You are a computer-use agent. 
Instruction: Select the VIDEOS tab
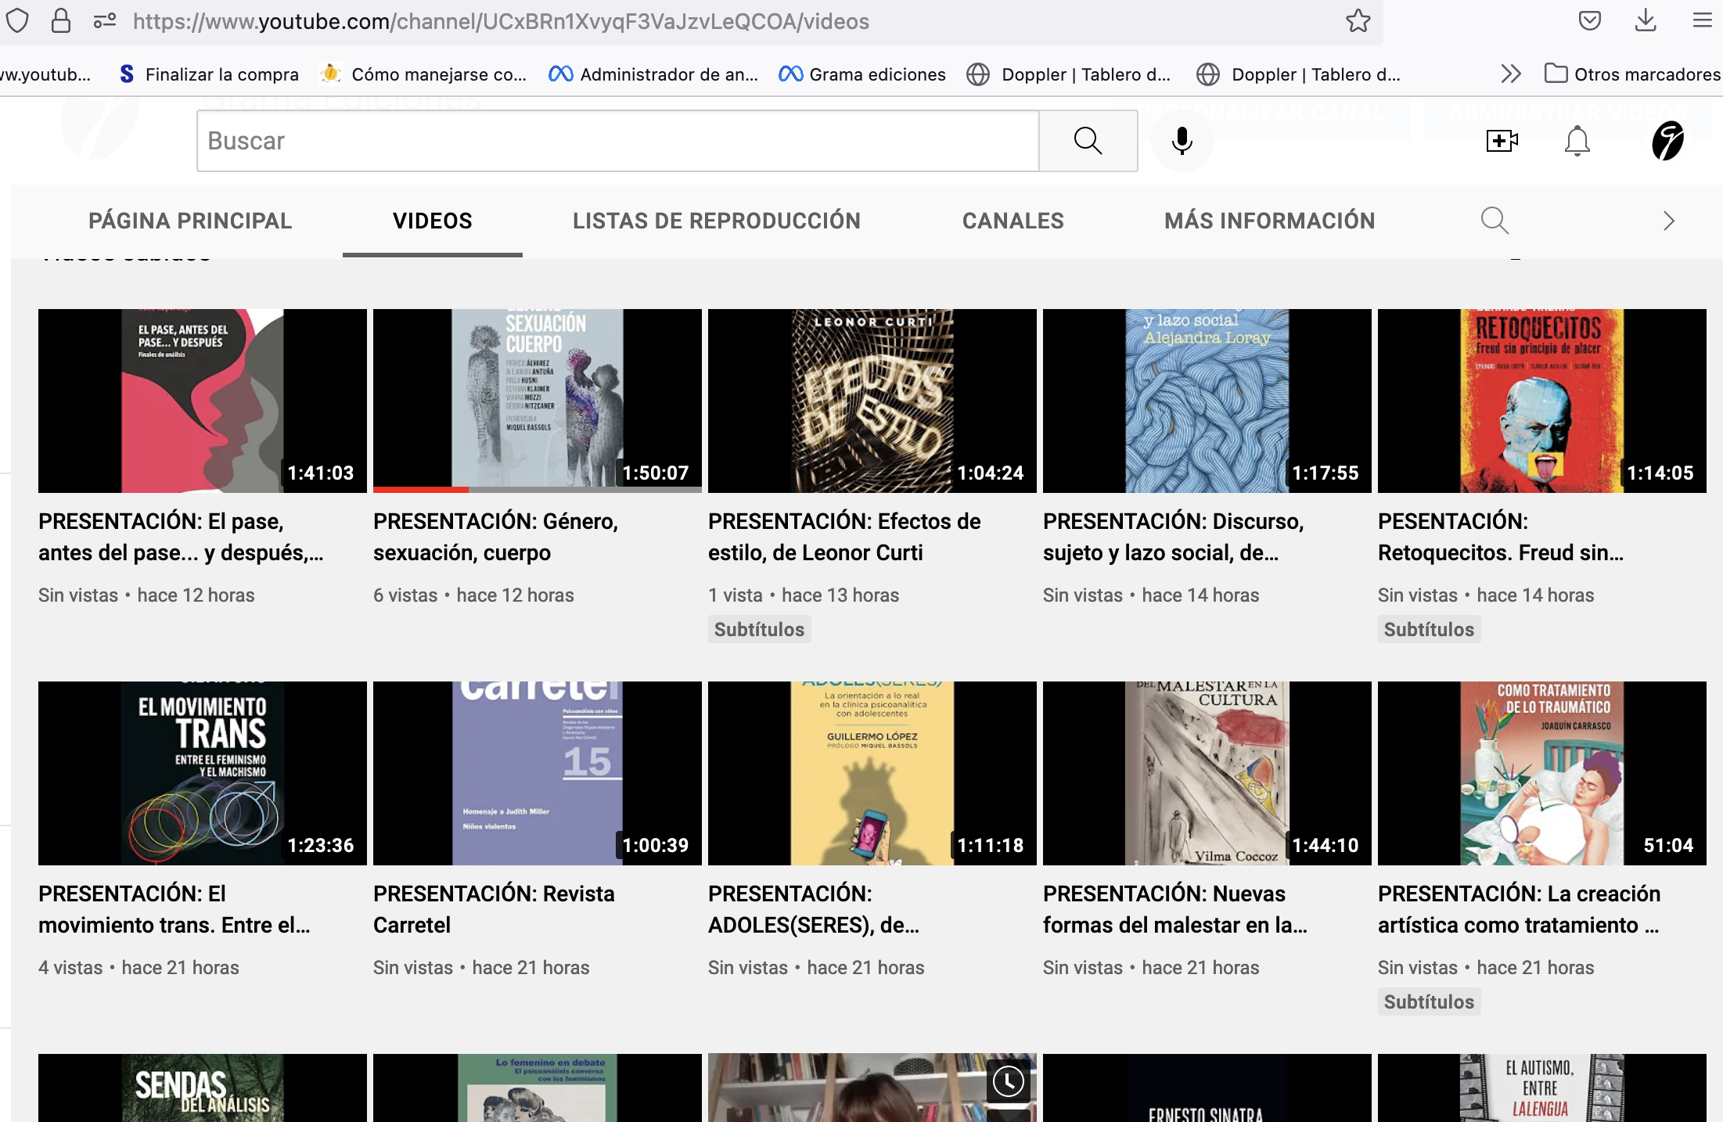tap(433, 221)
